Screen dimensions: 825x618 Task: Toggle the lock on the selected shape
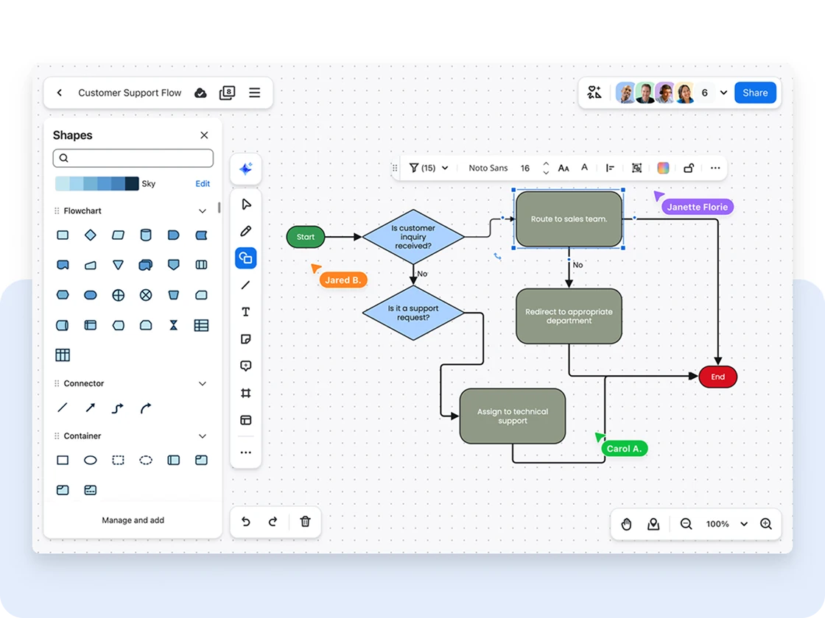click(688, 168)
